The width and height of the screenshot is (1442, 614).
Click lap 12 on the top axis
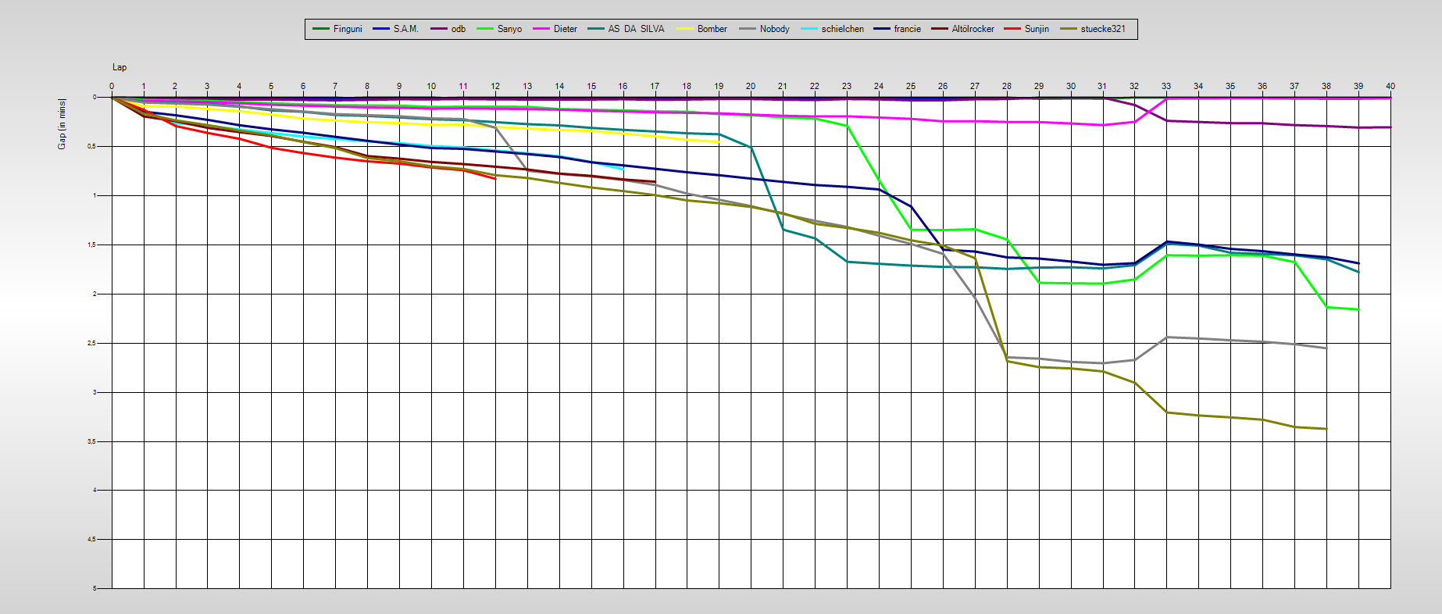coord(495,86)
